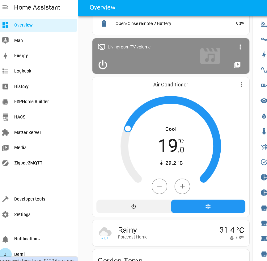The image size is (267, 261).
Task: Click the 19.0 °C target temperature
Action: pyautogui.click(x=171, y=146)
